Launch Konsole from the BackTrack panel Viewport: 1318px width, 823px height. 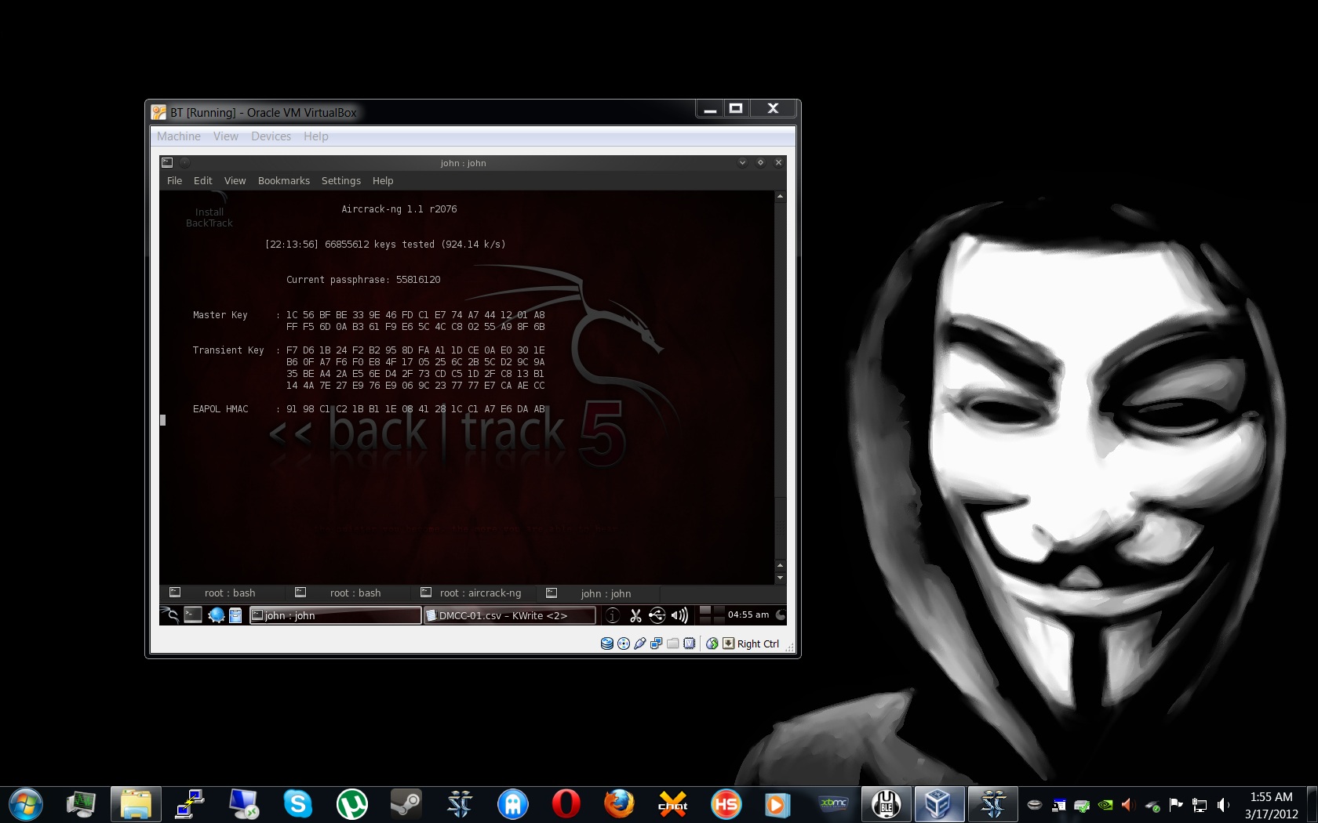click(x=193, y=615)
